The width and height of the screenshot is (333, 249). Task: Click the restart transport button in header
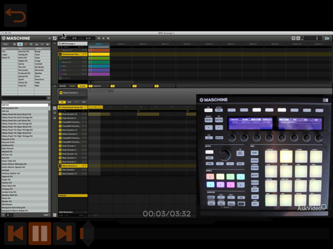coord(99,38)
